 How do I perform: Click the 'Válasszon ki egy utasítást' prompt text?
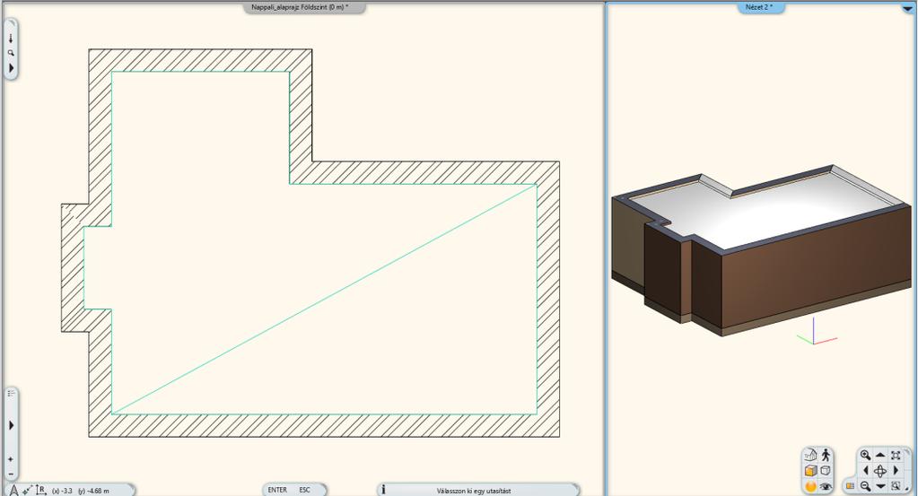coord(474,491)
